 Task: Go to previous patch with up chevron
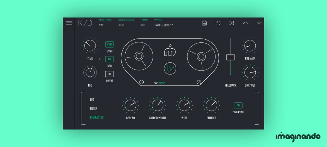[245, 23]
